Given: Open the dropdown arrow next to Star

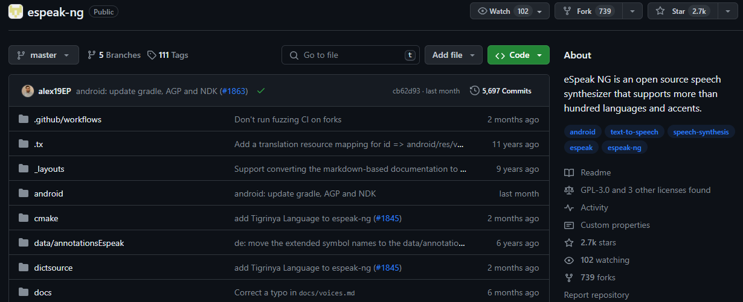Looking at the screenshot, I should pos(727,11).
